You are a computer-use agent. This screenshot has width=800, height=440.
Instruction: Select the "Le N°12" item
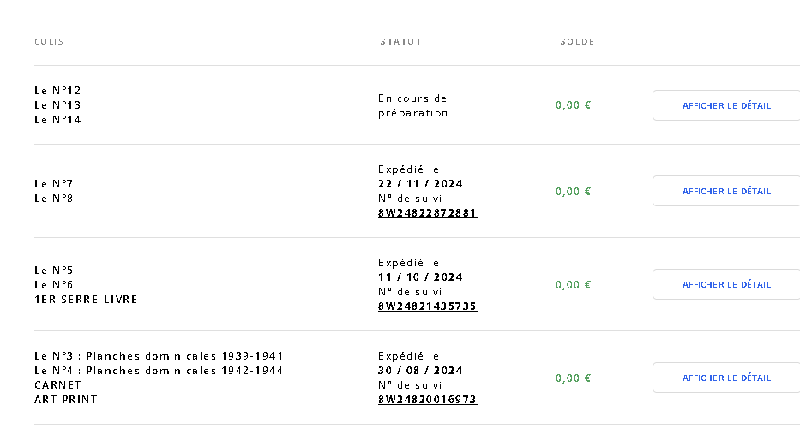57,91
